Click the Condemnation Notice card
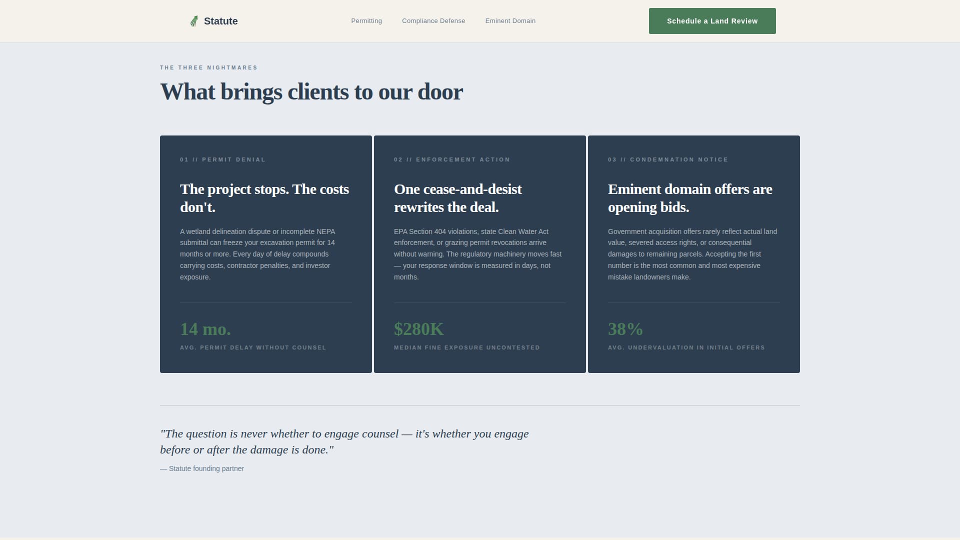The width and height of the screenshot is (960, 540). [x=693, y=253]
